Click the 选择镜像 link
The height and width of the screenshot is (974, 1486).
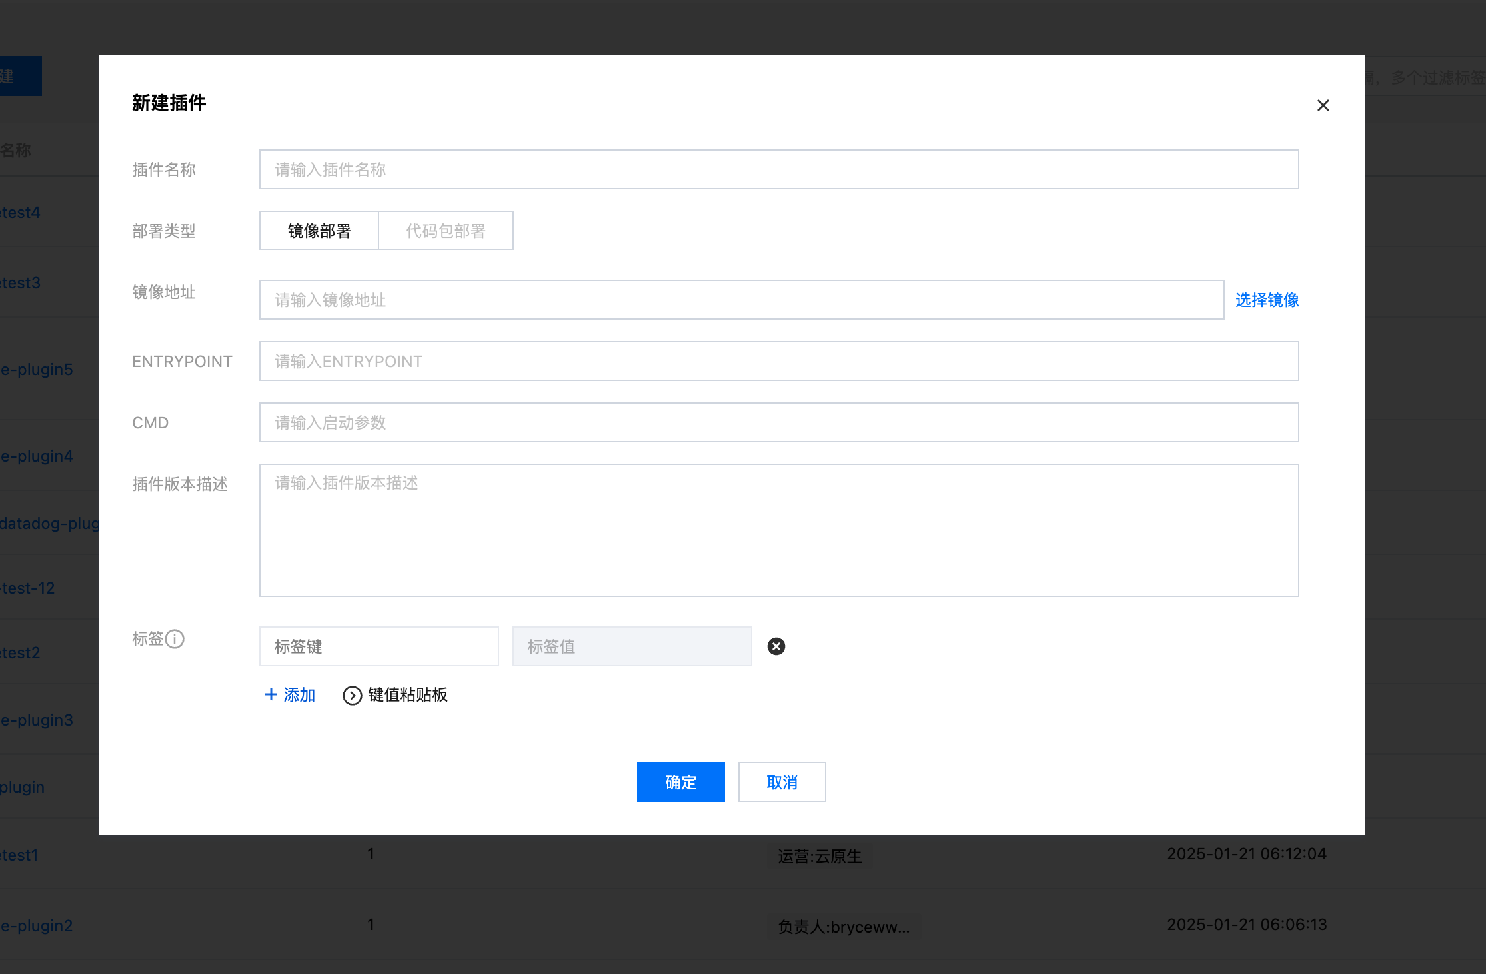click(1266, 300)
